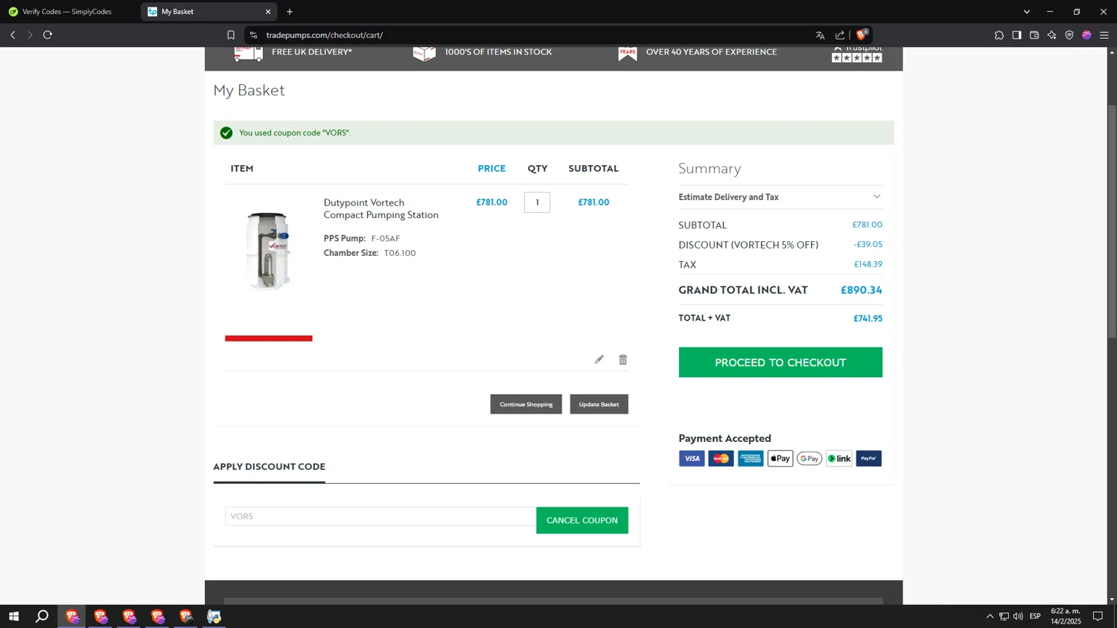Click the PayPal payment icon
This screenshot has height=628, width=1117.
tap(868, 458)
